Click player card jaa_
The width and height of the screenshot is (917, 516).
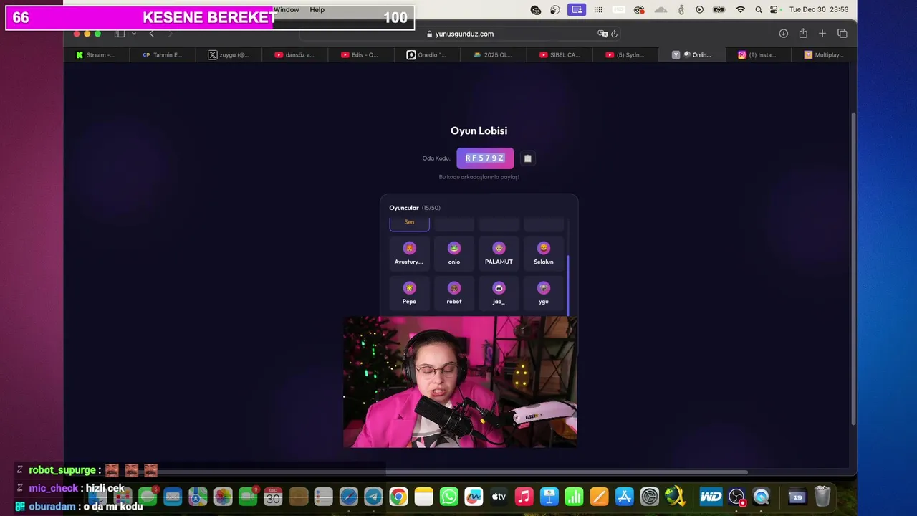pos(499,293)
